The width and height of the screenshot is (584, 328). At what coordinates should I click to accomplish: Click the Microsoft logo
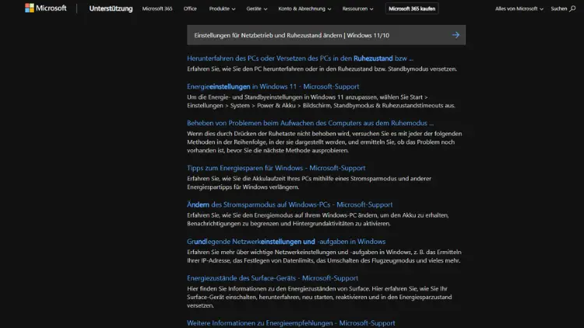coord(45,9)
